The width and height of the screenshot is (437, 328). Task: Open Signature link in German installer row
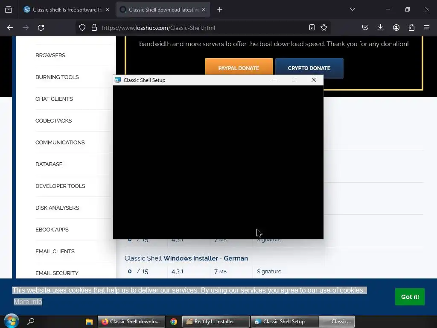pos(269,271)
